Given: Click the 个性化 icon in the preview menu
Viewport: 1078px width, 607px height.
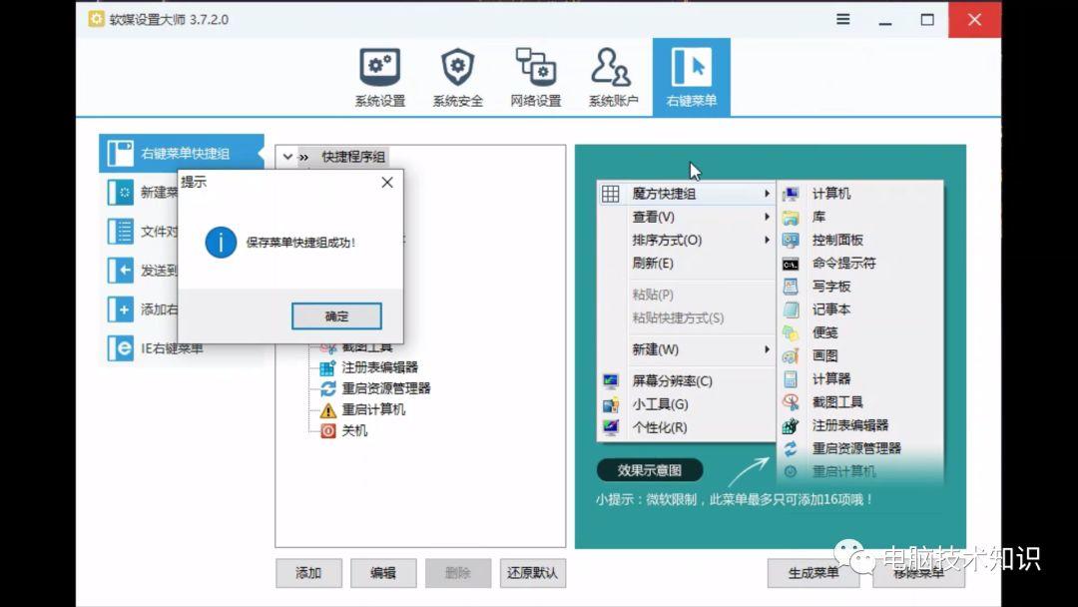Looking at the screenshot, I should click(611, 427).
